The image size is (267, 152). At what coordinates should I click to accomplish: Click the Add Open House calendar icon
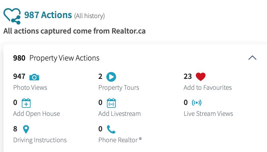tap(26, 103)
